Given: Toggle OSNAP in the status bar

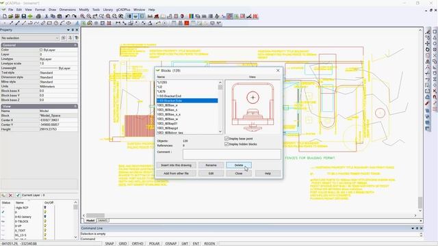Looking at the screenshot, I should (170, 243).
